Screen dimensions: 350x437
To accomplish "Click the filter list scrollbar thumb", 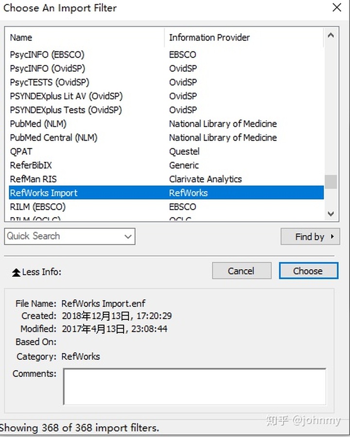I will [x=331, y=182].
